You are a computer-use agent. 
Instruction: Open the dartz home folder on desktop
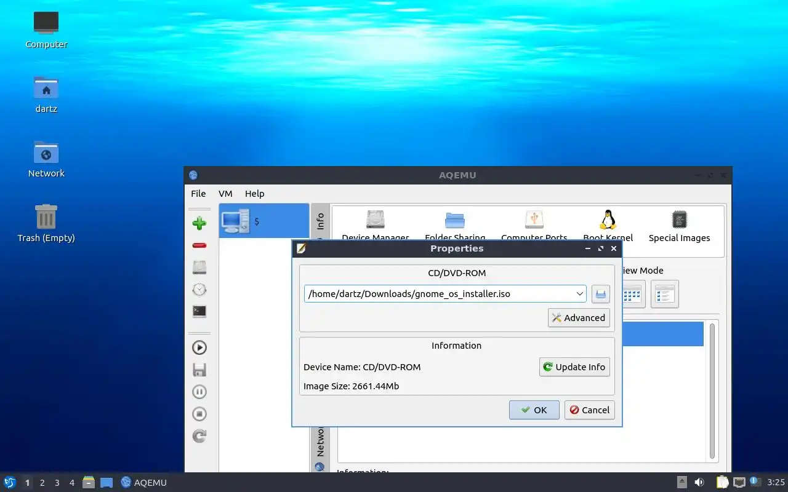coord(46,94)
